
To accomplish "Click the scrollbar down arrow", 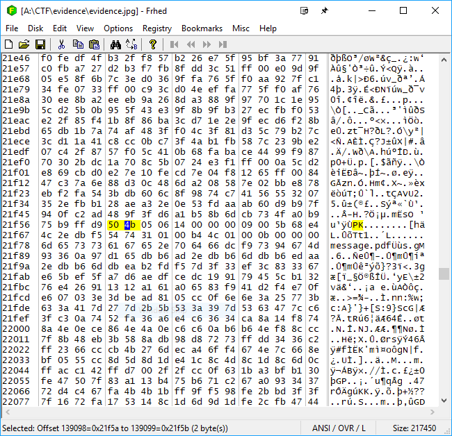I will pos(444,414).
